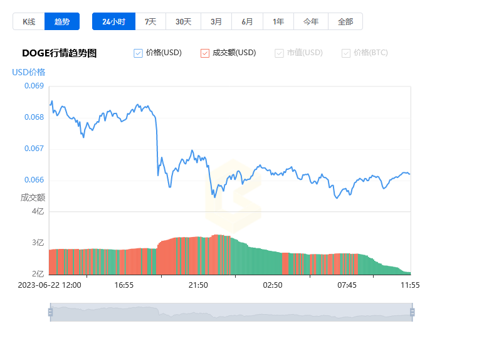
Task: Click the middle of the timeline range bar
Action: [231, 312]
